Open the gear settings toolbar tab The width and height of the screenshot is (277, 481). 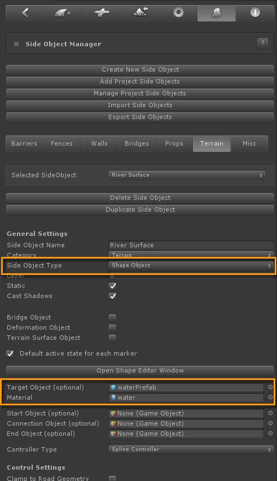point(178,13)
